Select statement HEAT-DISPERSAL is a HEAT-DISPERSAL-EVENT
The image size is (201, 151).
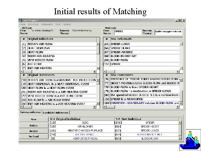[58, 84]
